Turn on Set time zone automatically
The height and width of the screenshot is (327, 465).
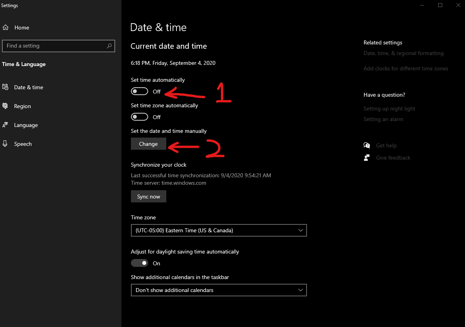pos(140,117)
